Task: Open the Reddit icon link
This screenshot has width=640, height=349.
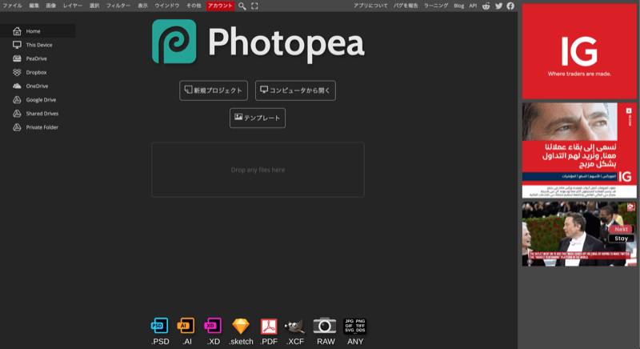Action: 486,6
